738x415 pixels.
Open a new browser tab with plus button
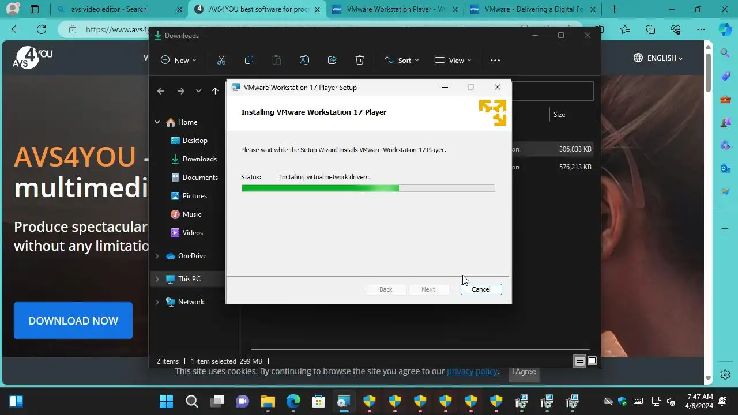614,9
